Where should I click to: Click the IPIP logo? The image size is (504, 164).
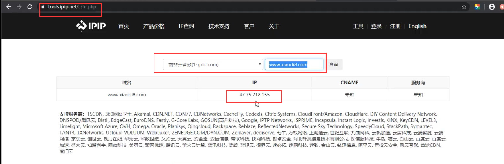(91, 26)
